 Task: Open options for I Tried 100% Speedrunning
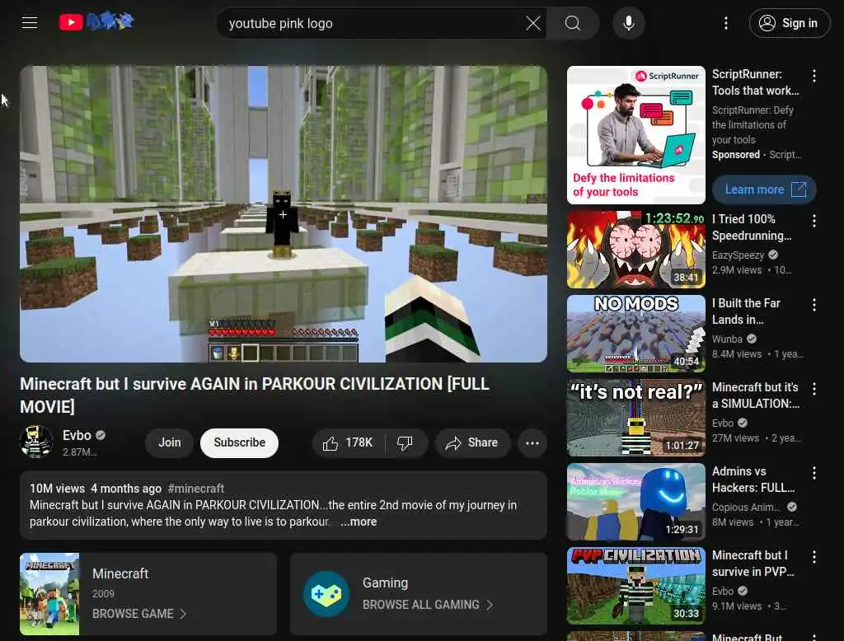point(814,221)
